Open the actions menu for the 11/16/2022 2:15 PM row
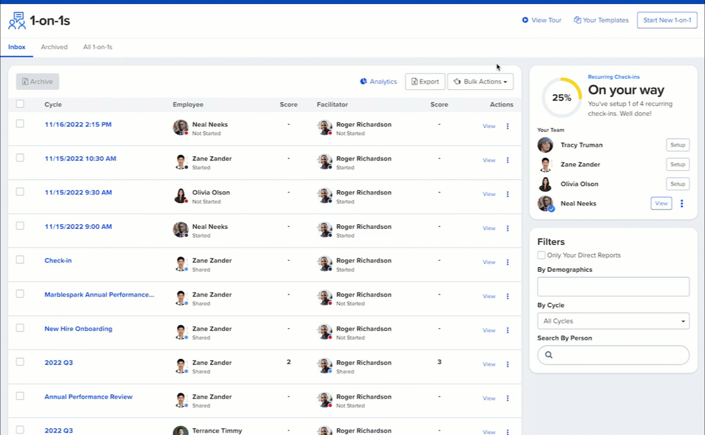The height and width of the screenshot is (435, 705). click(x=508, y=126)
